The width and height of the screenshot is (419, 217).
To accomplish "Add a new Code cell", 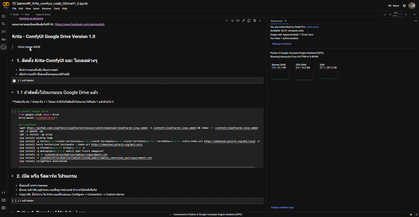I will tap(14, 14).
